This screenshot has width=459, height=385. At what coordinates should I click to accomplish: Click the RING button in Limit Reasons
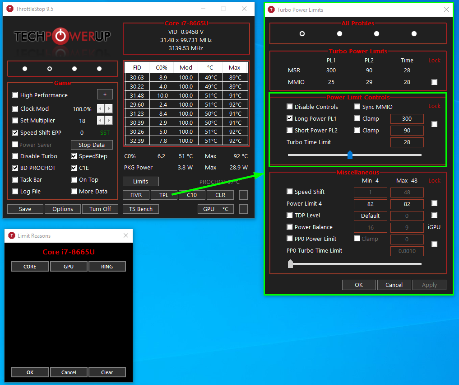(107, 267)
